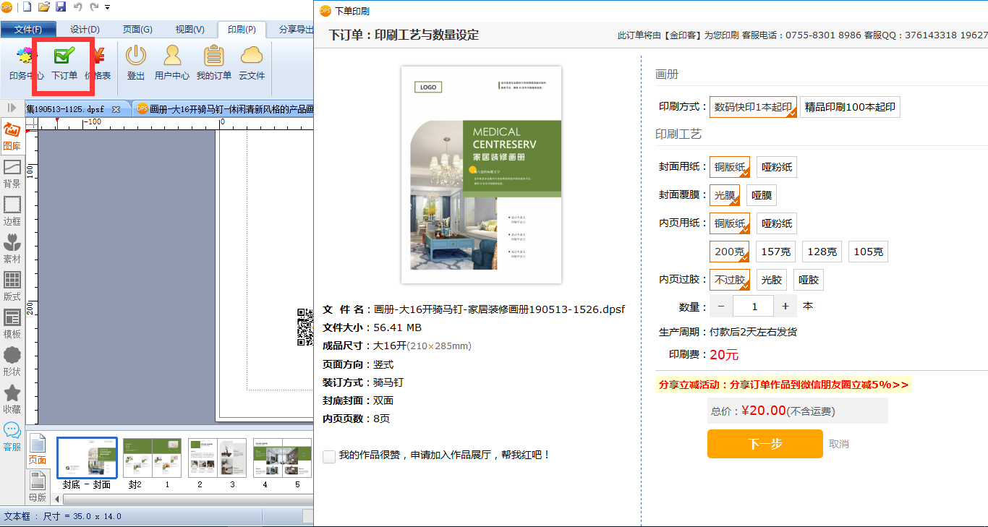The height and width of the screenshot is (527, 988).
Task: Select 哑粉纸 for cover paper
Action: (x=777, y=167)
